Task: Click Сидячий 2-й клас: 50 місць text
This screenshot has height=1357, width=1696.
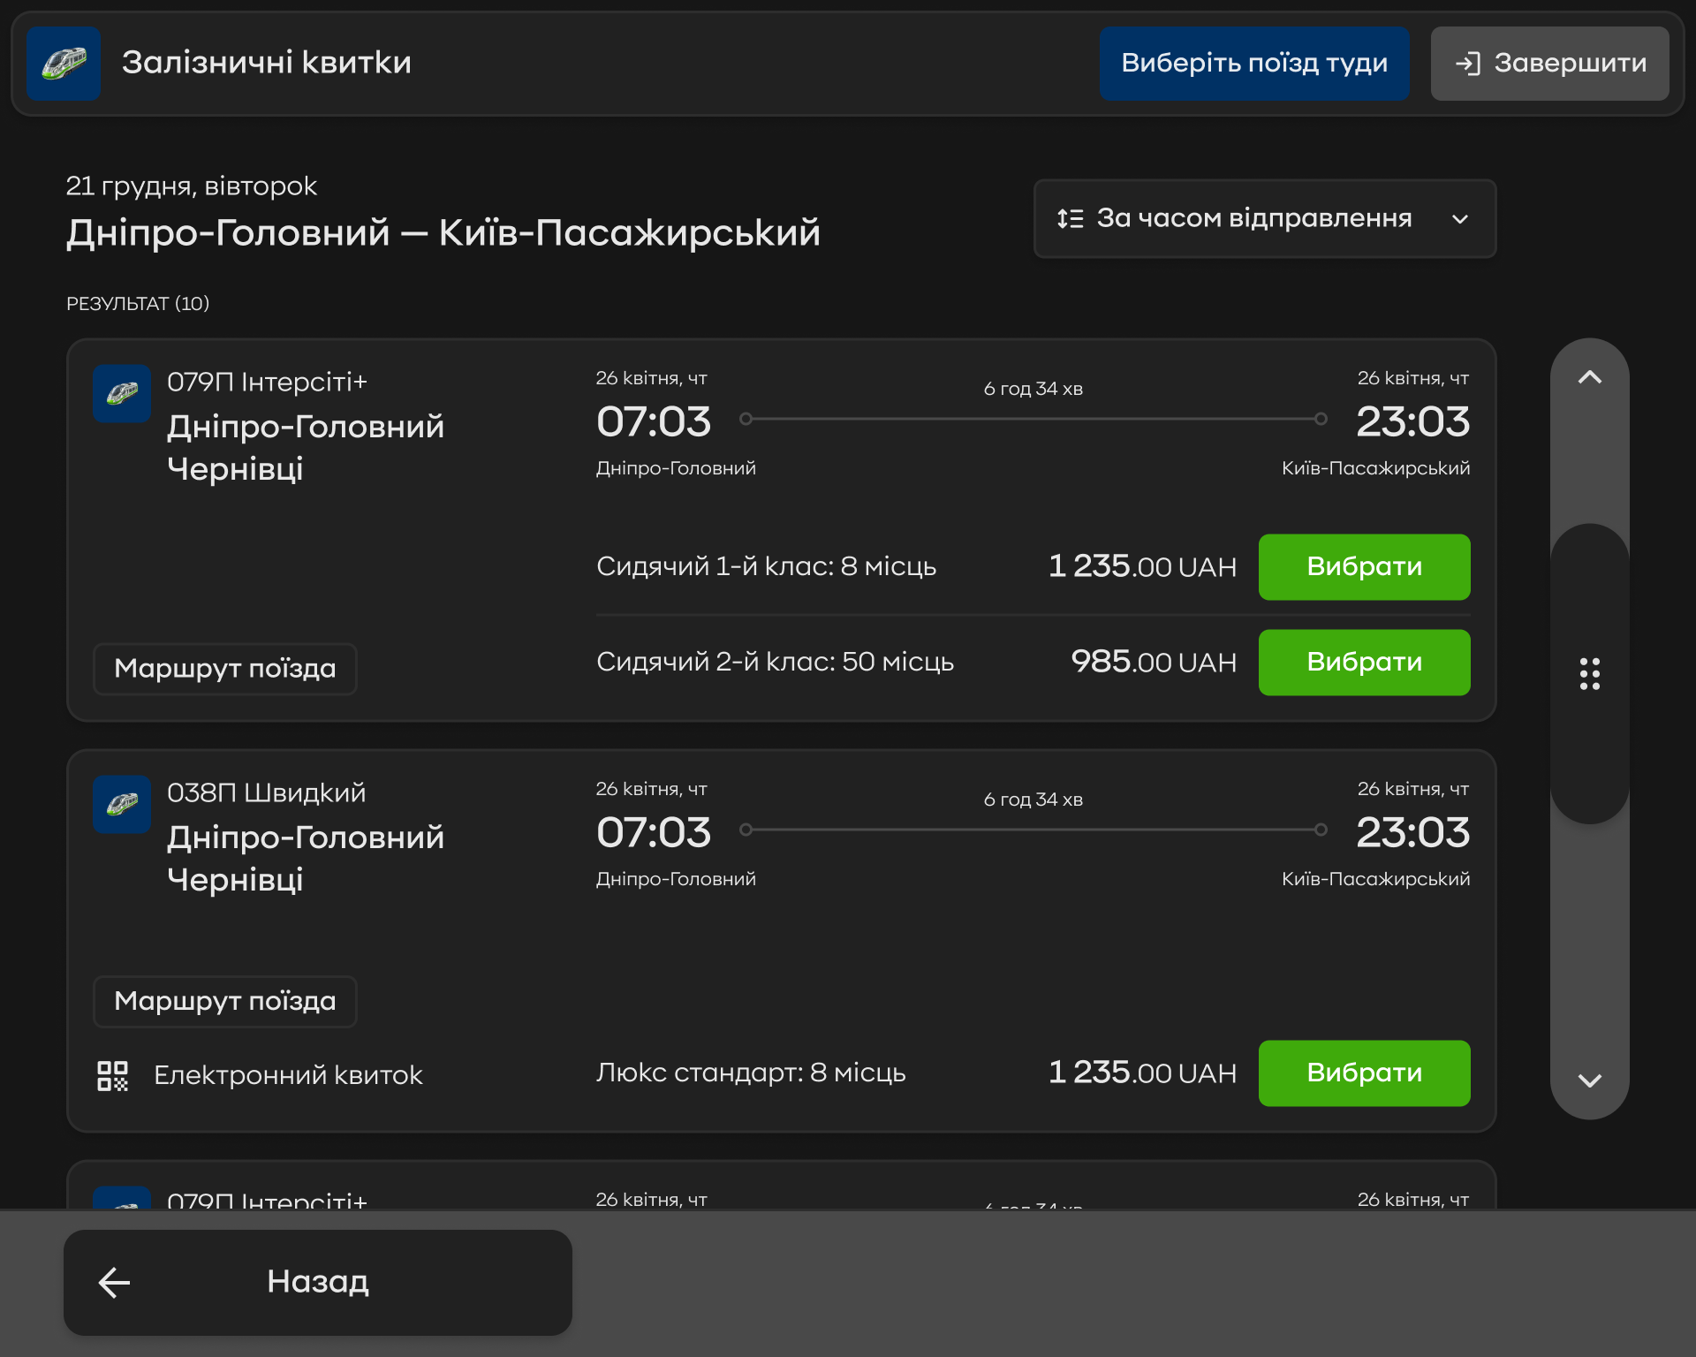Action: (x=775, y=662)
